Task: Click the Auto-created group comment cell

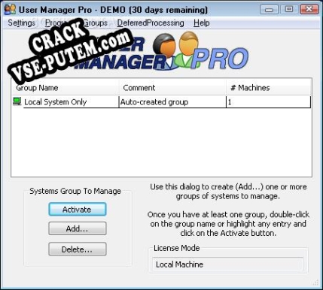Action: (172, 102)
